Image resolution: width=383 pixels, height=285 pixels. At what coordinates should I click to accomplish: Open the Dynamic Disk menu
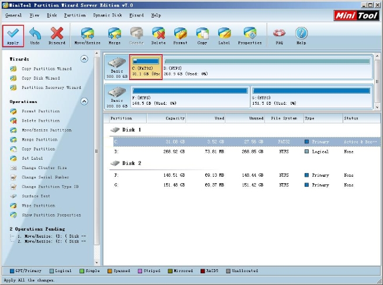108,15
